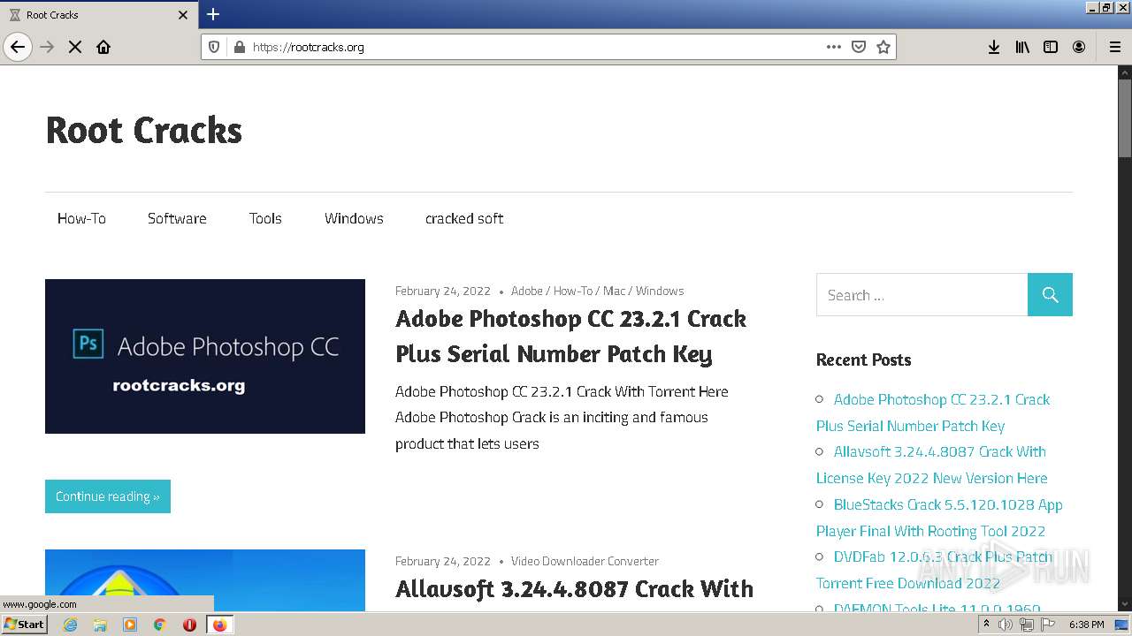Toggle the sidebar view
Image resolution: width=1132 pixels, height=636 pixels.
(x=1051, y=47)
